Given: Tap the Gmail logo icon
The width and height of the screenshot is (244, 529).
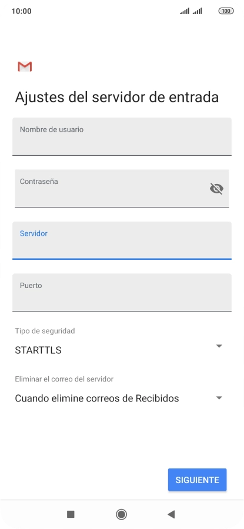Looking at the screenshot, I should point(25,66).
